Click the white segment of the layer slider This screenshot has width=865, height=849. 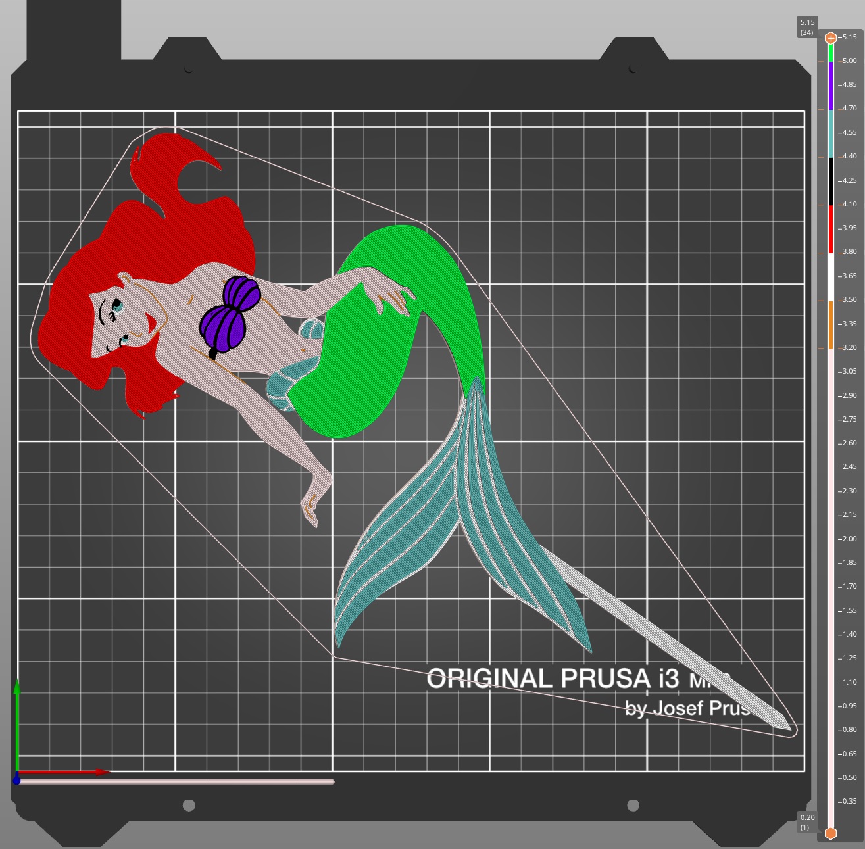point(831,277)
